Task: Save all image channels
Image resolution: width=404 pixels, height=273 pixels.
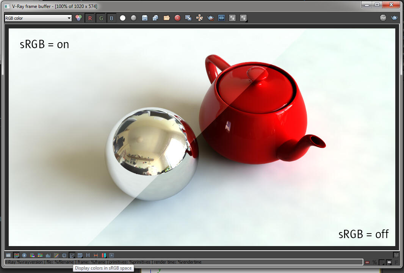Action: click(156, 18)
